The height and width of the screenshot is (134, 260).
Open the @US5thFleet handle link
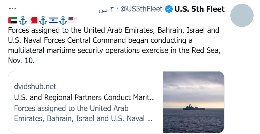tap(141, 9)
